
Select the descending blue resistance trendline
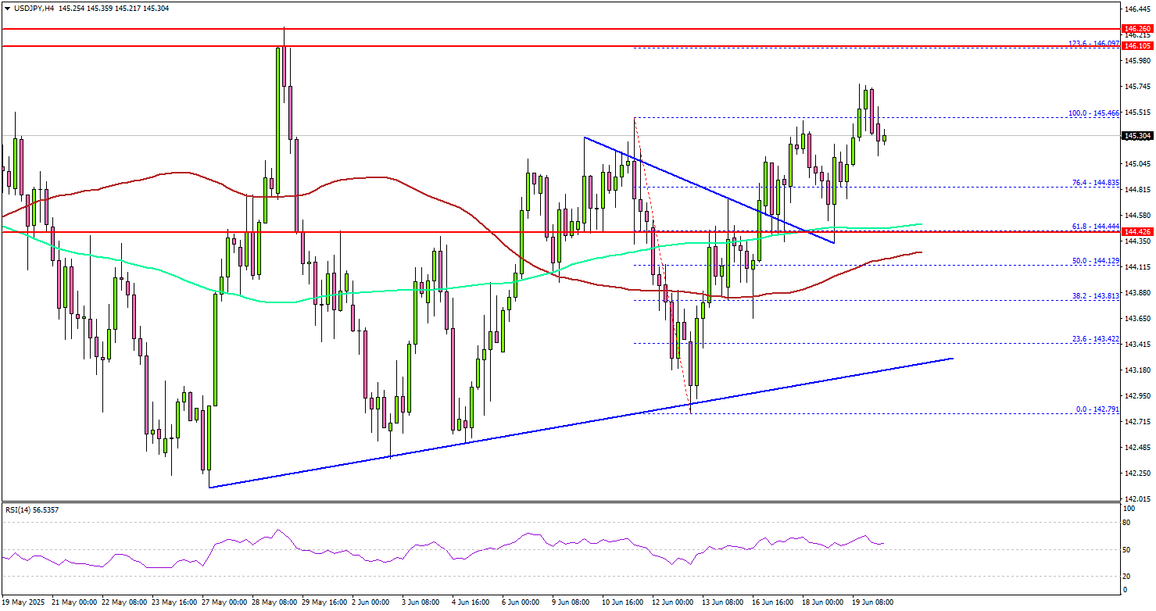(703, 188)
